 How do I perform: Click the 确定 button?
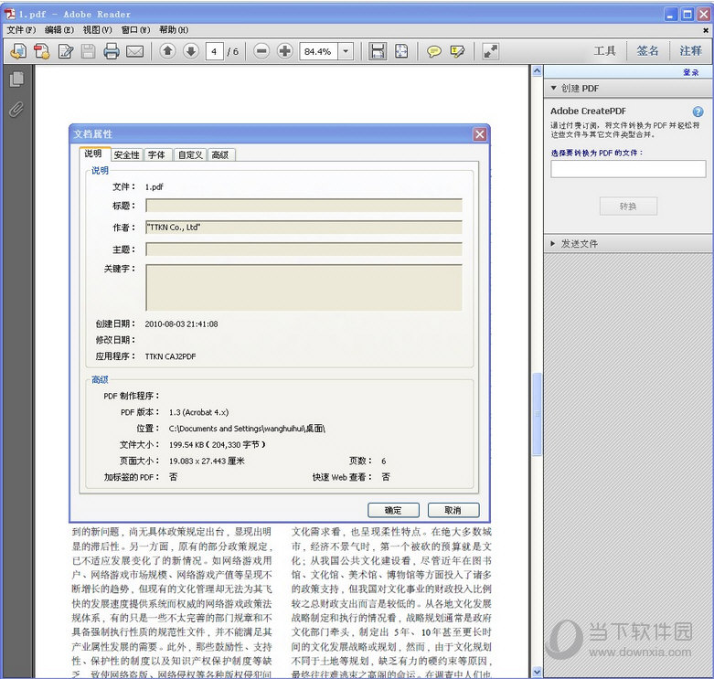pos(393,510)
